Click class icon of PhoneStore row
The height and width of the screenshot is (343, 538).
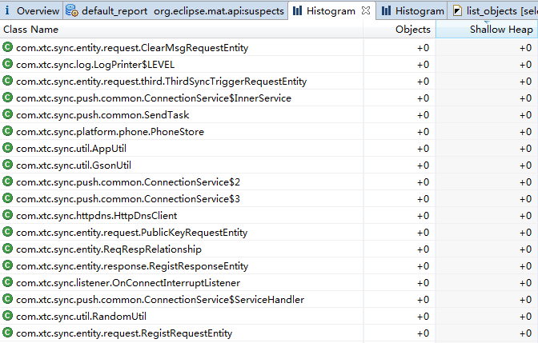point(7,131)
